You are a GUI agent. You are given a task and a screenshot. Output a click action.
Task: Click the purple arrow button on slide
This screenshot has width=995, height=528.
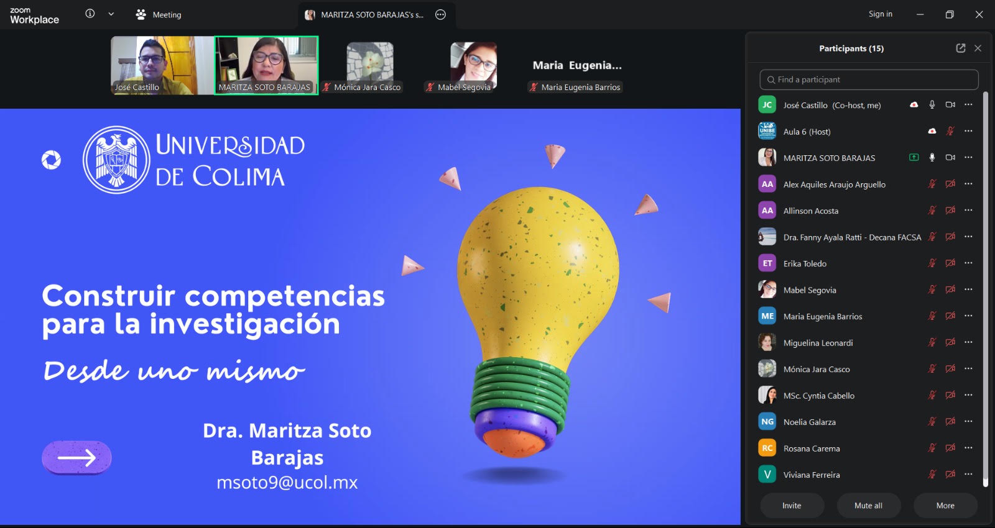[76, 458]
